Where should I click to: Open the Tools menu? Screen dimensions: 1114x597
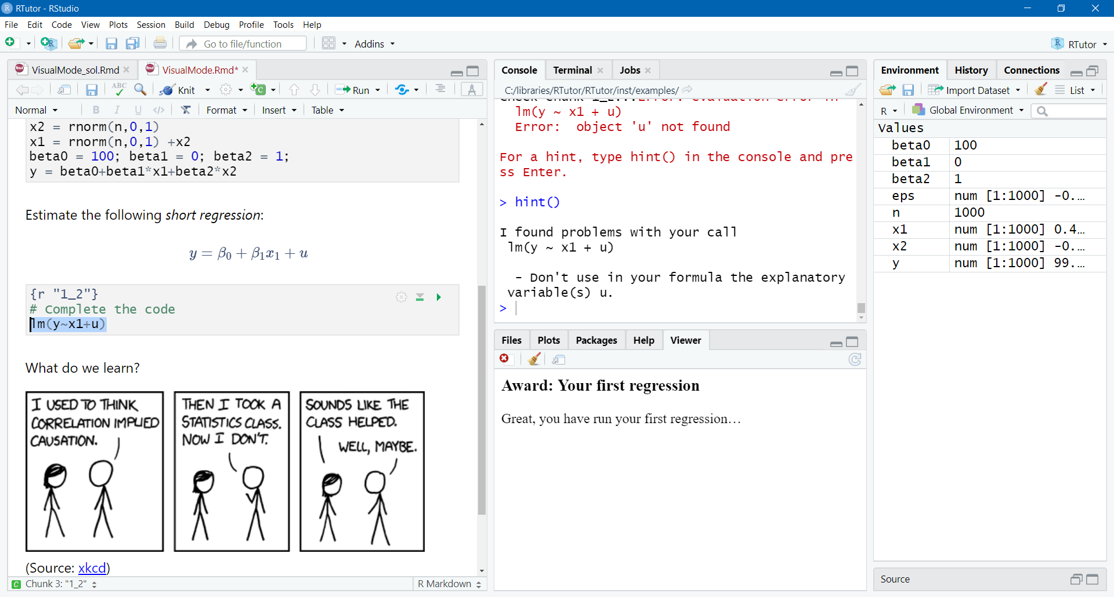point(283,24)
